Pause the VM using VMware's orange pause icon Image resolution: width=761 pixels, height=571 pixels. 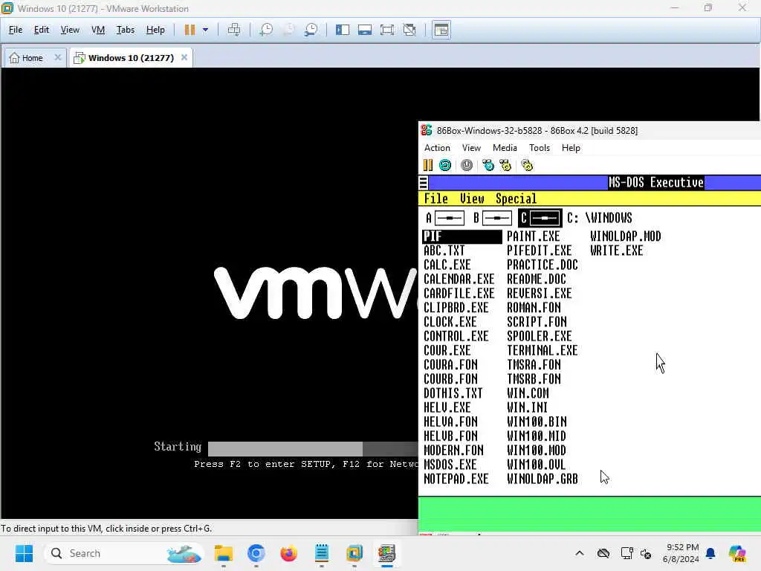(190, 30)
